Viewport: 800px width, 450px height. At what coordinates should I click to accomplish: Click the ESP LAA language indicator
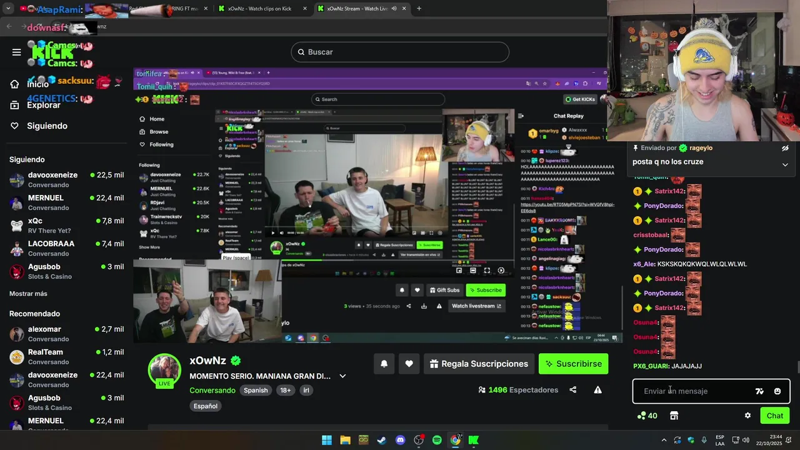point(720,440)
